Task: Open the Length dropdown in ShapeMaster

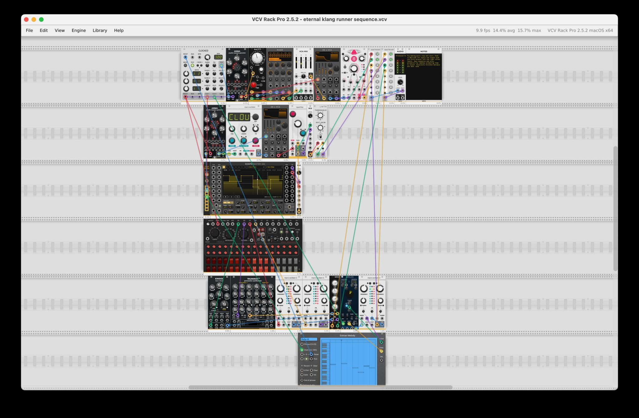Action: [243, 202]
